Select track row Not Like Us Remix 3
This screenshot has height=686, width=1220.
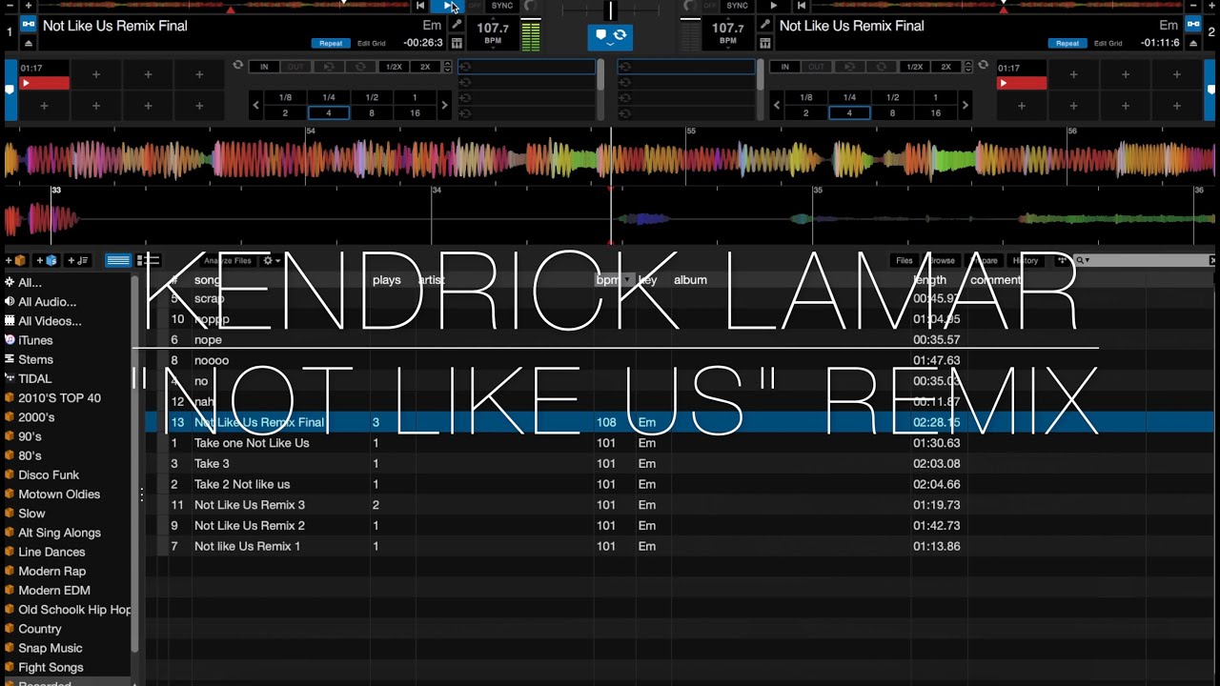(x=681, y=505)
